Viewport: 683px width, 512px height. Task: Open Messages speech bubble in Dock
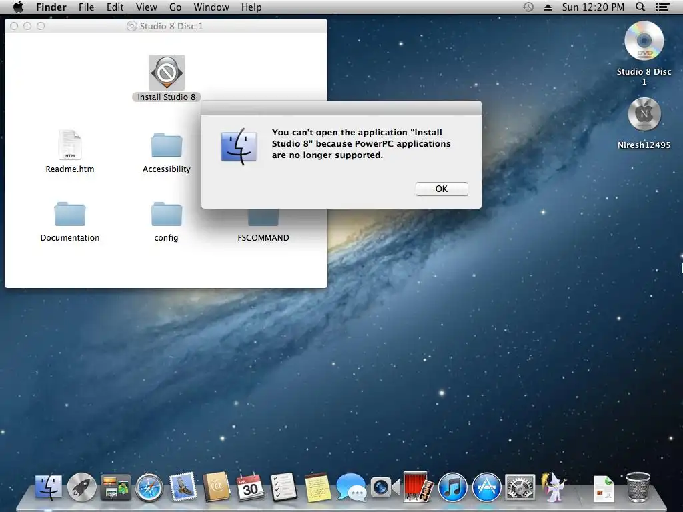[x=351, y=487]
